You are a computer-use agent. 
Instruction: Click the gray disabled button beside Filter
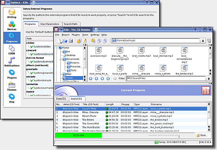tap(115, 79)
